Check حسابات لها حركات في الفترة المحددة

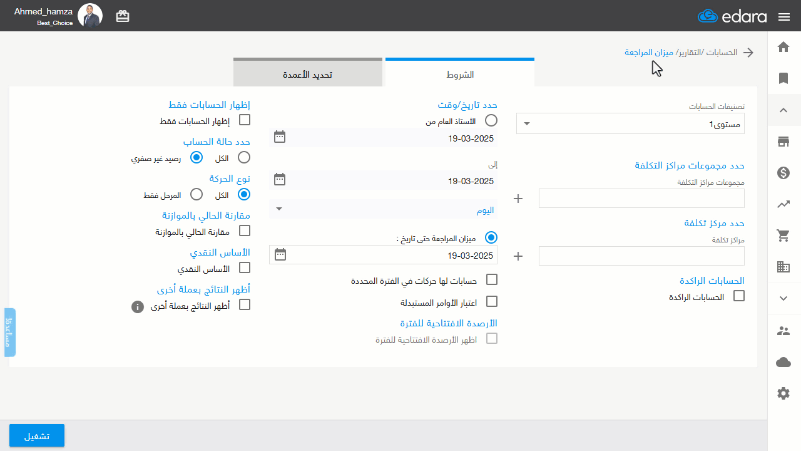(x=492, y=279)
